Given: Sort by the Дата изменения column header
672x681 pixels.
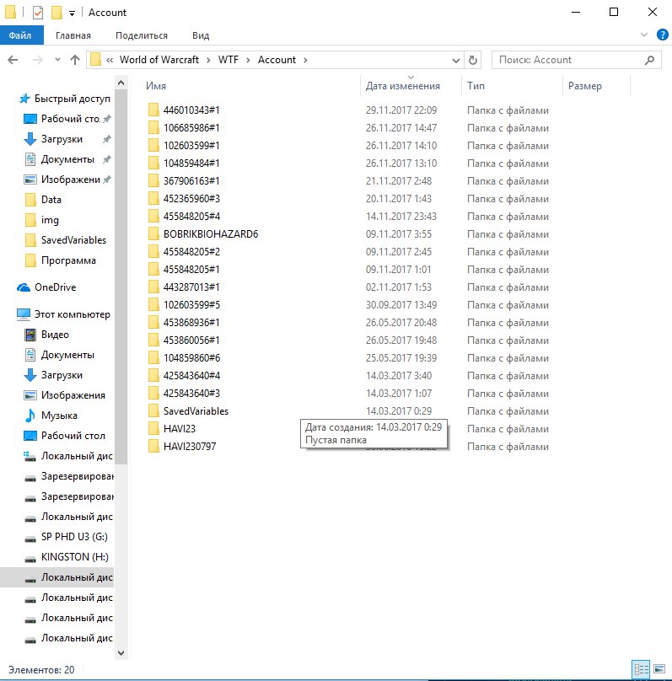Looking at the screenshot, I should point(403,86).
